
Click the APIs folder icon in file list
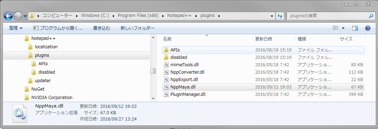pyautogui.click(x=166, y=50)
